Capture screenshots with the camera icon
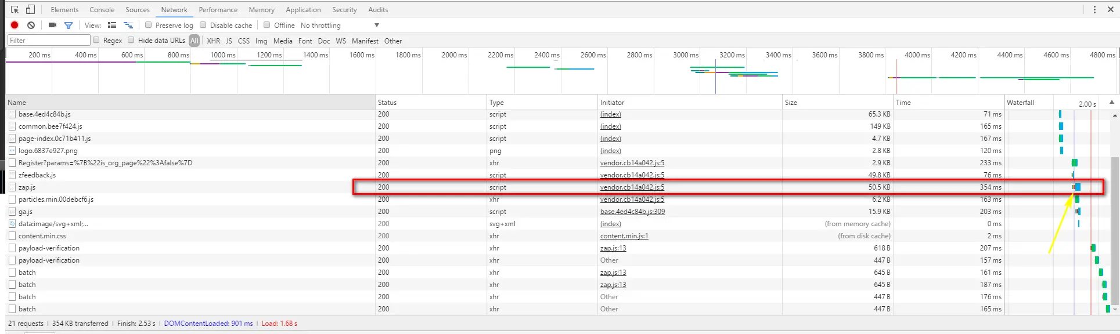Image resolution: width=1120 pixels, height=334 pixels. point(52,25)
